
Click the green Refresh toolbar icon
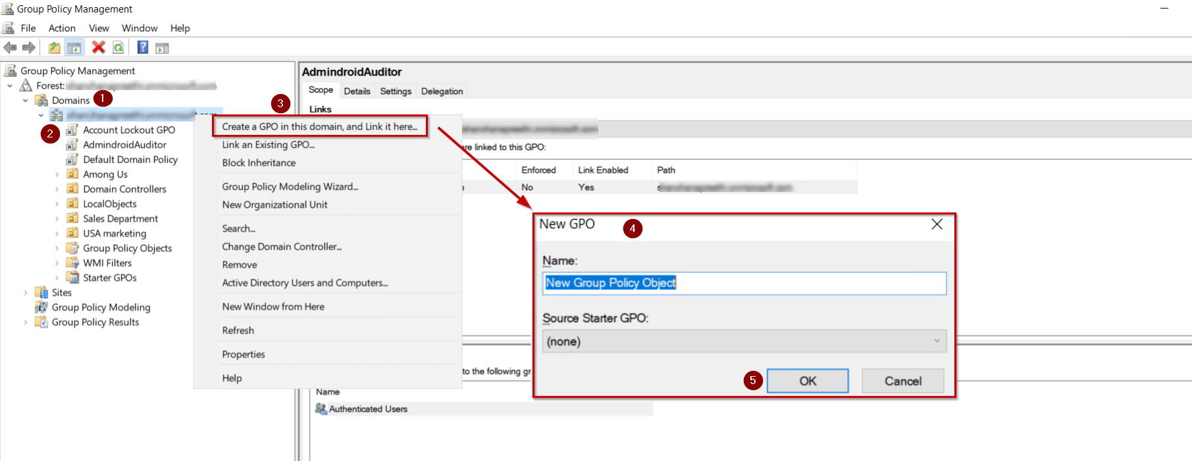tap(118, 47)
